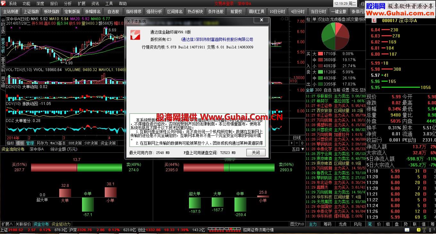Close the 关于本系统 dialog with X
This screenshot has height=234, width=436.
click(261, 20)
